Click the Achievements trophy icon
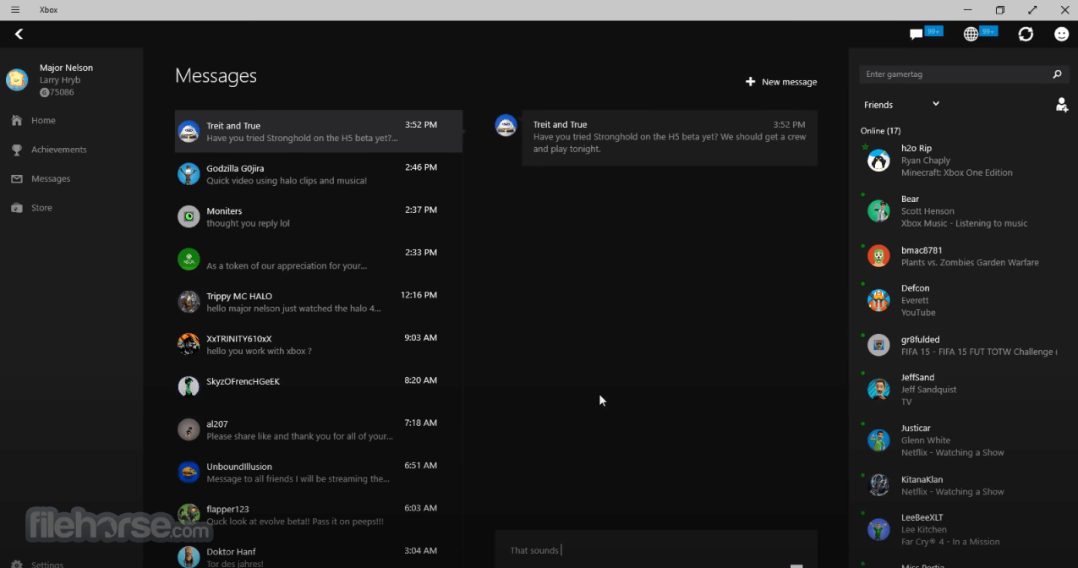The image size is (1078, 568). coord(17,150)
